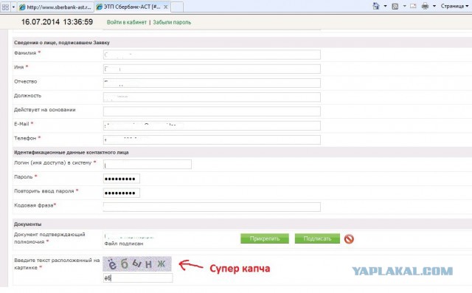Focus the Отчество input field
Image resolution: width=472 pixels, height=293 pixels.
[x=212, y=83]
